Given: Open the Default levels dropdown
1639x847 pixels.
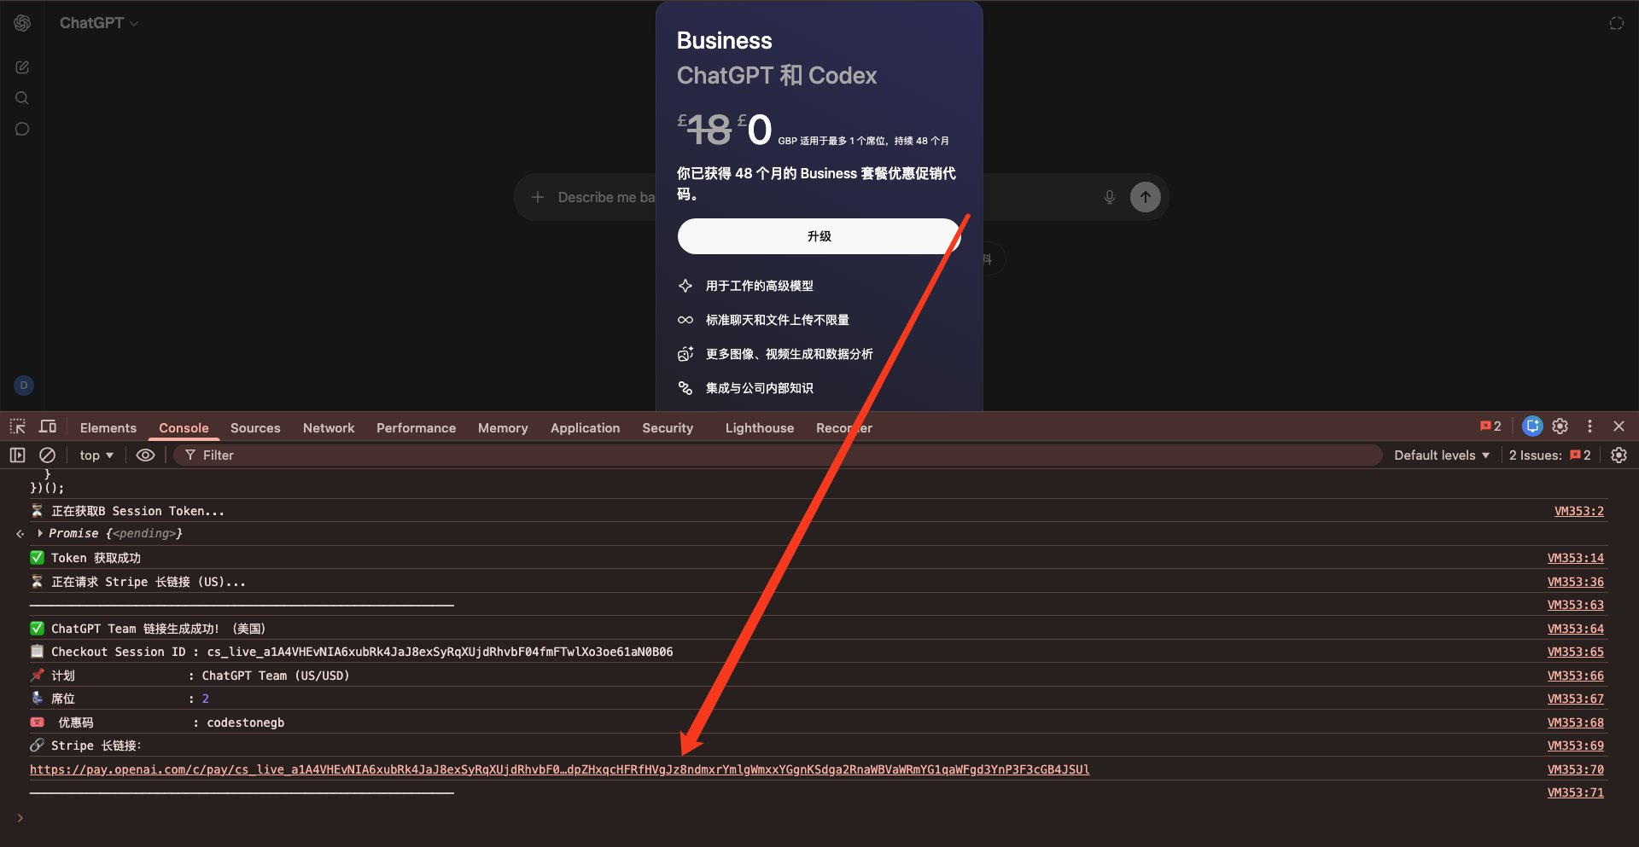Looking at the screenshot, I should click(x=1442, y=455).
